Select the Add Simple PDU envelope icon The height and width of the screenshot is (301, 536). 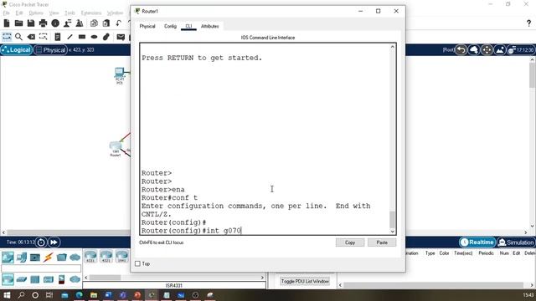pos(121,37)
